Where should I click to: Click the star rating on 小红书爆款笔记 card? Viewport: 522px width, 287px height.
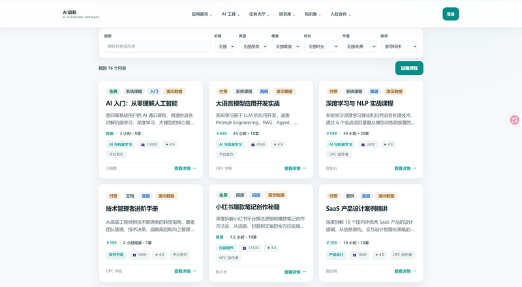271,248
